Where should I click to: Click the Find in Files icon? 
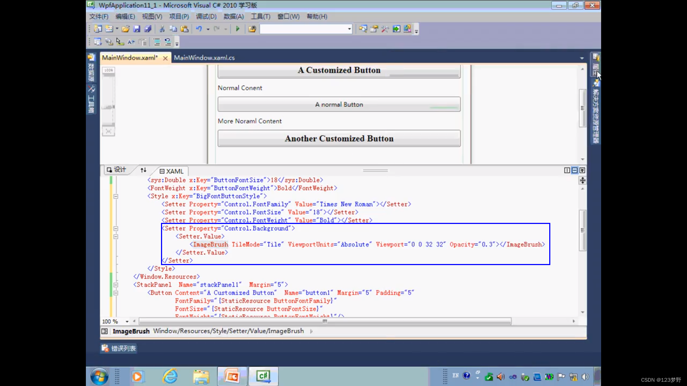[252, 29]
